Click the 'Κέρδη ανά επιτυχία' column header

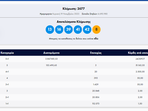[x=138, y=53]
